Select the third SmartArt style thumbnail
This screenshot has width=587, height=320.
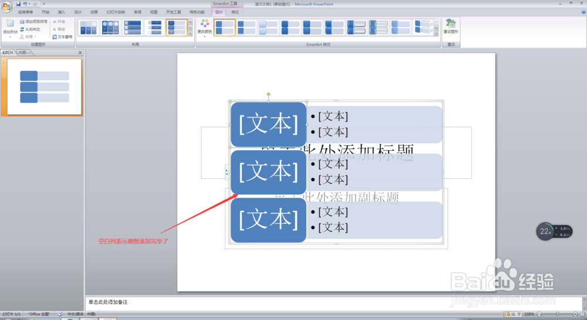(x=269, y=28)
